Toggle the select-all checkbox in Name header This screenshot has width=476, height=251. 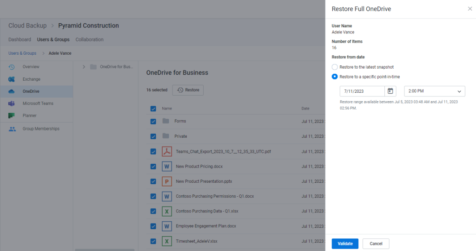153,109
